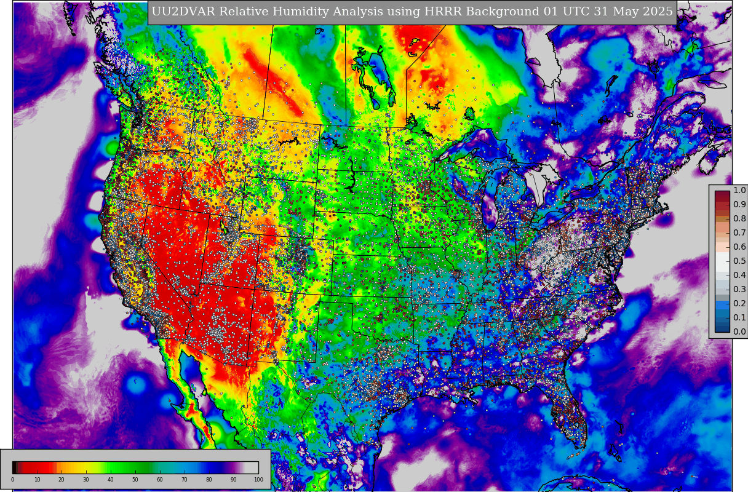Click the white middle swatch of the right legend

pos(722,262)
